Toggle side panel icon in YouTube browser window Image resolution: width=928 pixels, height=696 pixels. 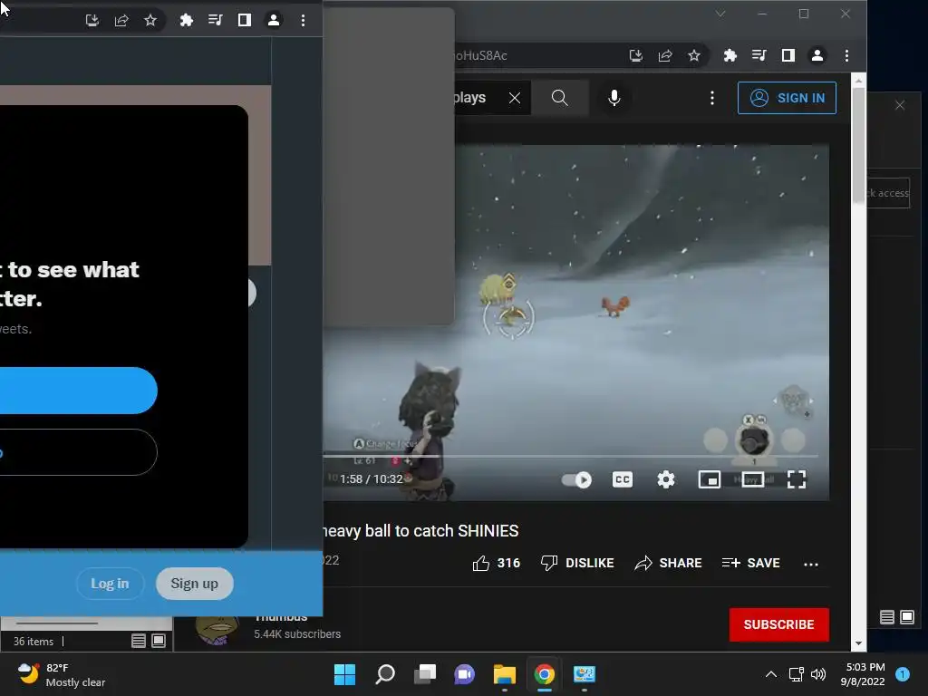coord(788,55)
